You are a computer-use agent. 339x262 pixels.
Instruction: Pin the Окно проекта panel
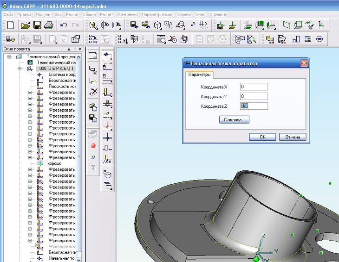69,50
